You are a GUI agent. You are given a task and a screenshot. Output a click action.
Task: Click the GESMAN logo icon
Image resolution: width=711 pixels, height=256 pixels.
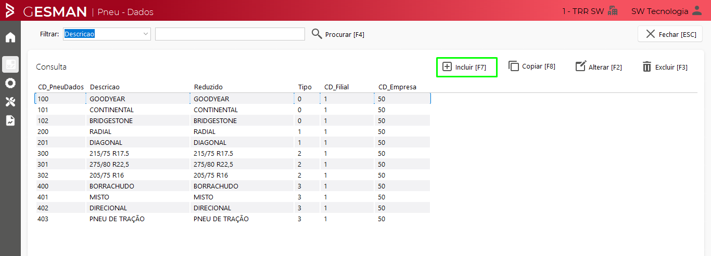pyautogui.click(x=10, y=10)
